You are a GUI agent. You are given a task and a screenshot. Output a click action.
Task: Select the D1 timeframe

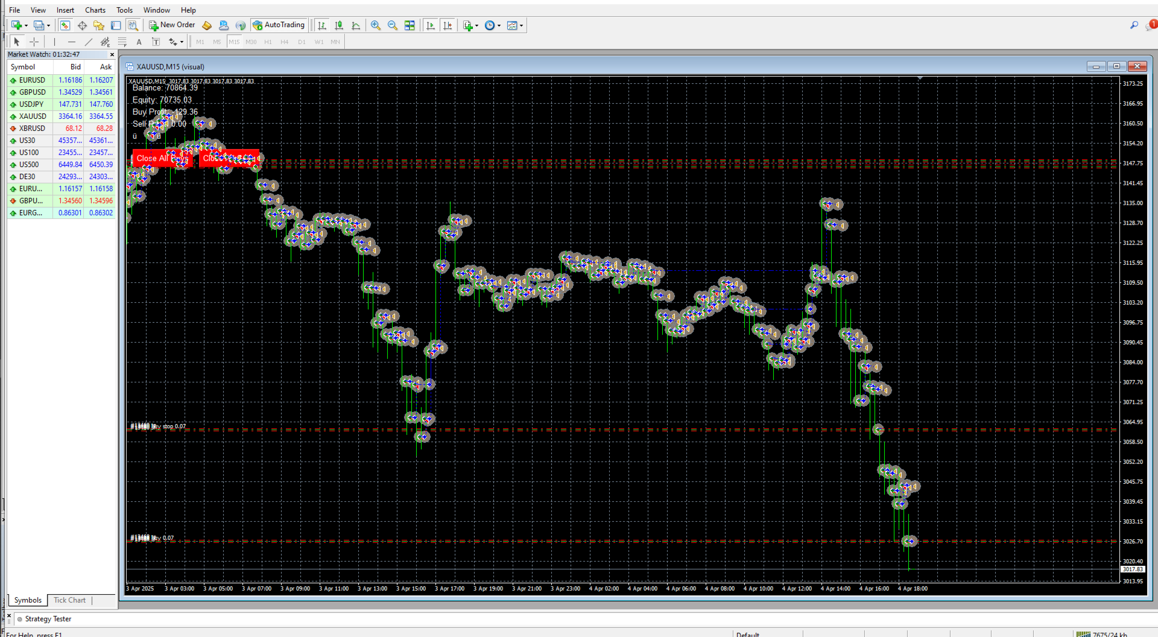coord(302,42)
